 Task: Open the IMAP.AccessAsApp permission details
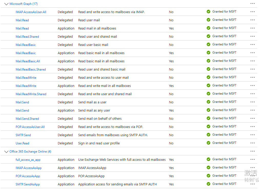[28, 168]
